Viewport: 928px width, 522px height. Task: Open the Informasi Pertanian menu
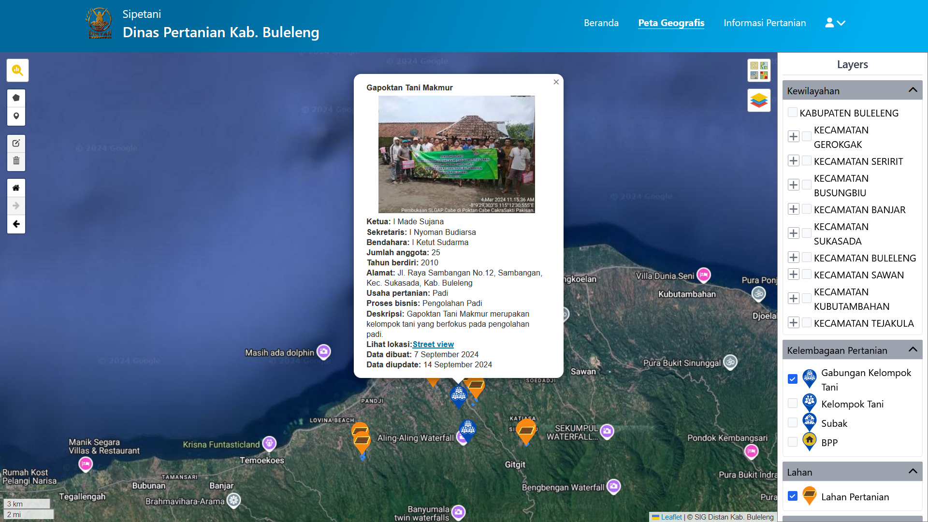coord(765,23)
